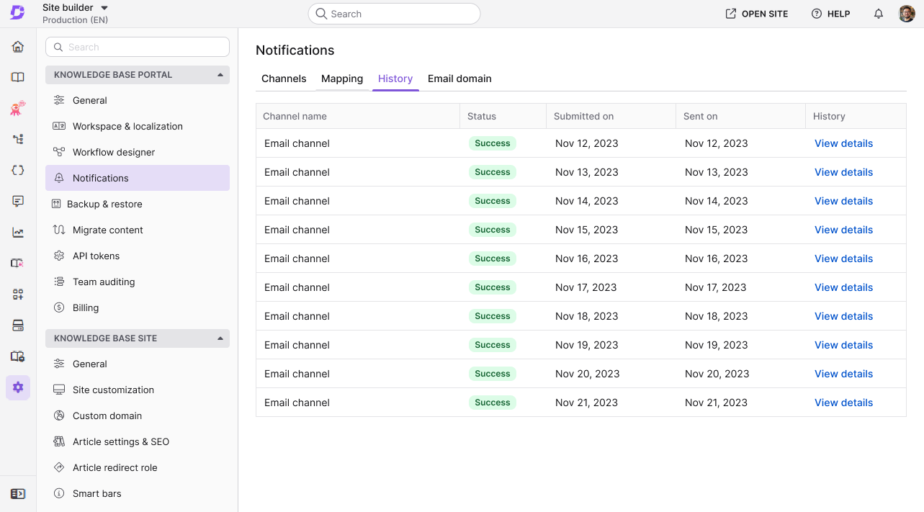924x512 pixels.
Task: Click the Site customization monitor icon
Action: click(59, 390)
